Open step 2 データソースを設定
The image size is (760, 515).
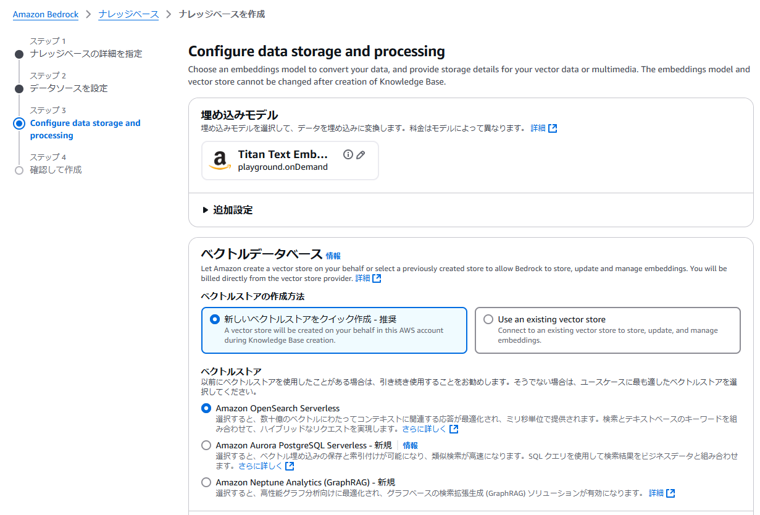pyautogui.click(x=69, y=88)
